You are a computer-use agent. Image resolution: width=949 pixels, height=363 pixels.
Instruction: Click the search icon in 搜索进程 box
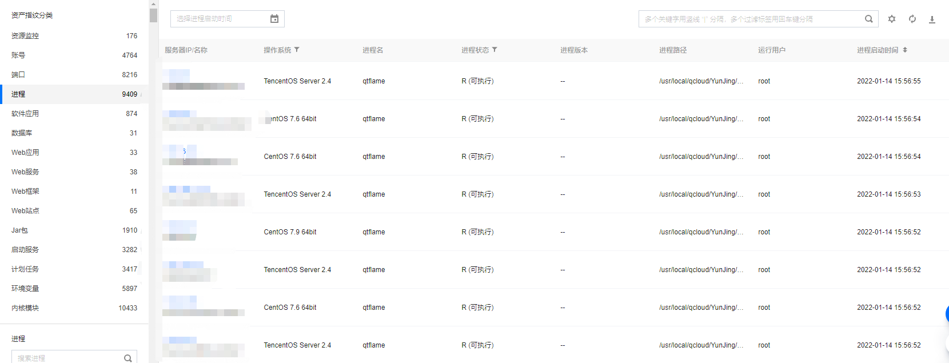click(x=128, y=358)
